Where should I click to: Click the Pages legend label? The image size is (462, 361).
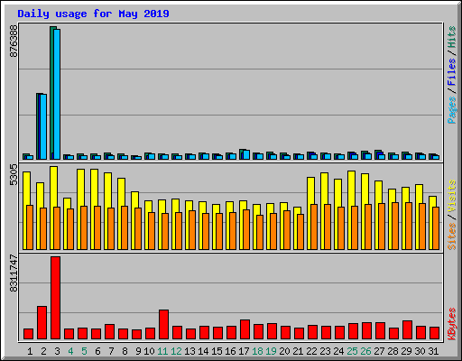coord(452,110)
